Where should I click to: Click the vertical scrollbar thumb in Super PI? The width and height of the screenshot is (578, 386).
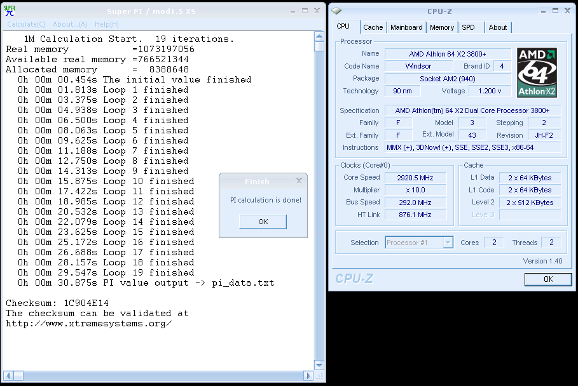pos(319,46)
